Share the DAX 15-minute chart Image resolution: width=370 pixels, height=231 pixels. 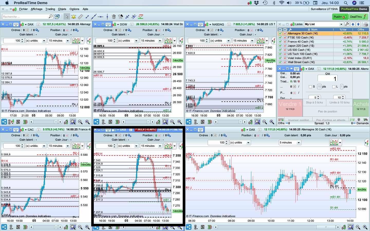[x=4, y=122]
